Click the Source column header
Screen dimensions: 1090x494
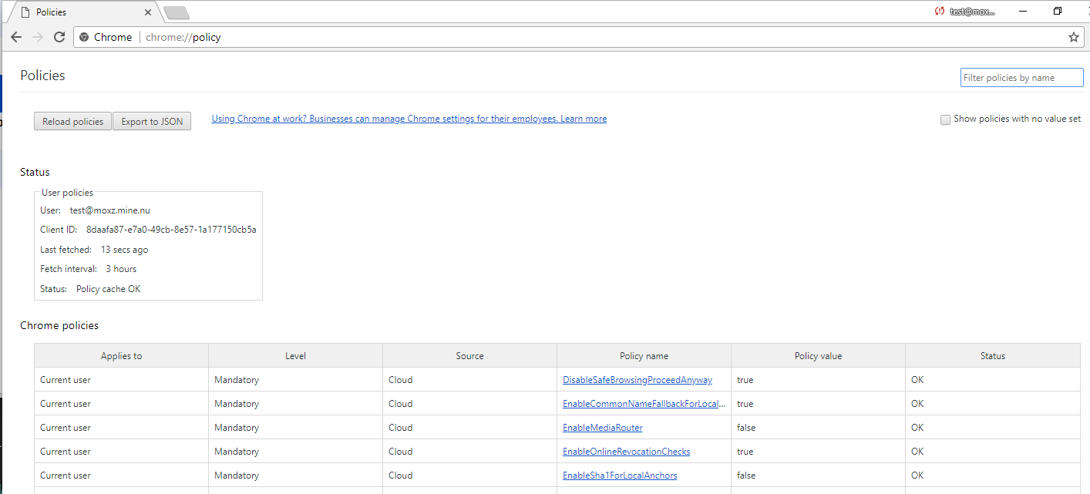[x=469, y=356]
